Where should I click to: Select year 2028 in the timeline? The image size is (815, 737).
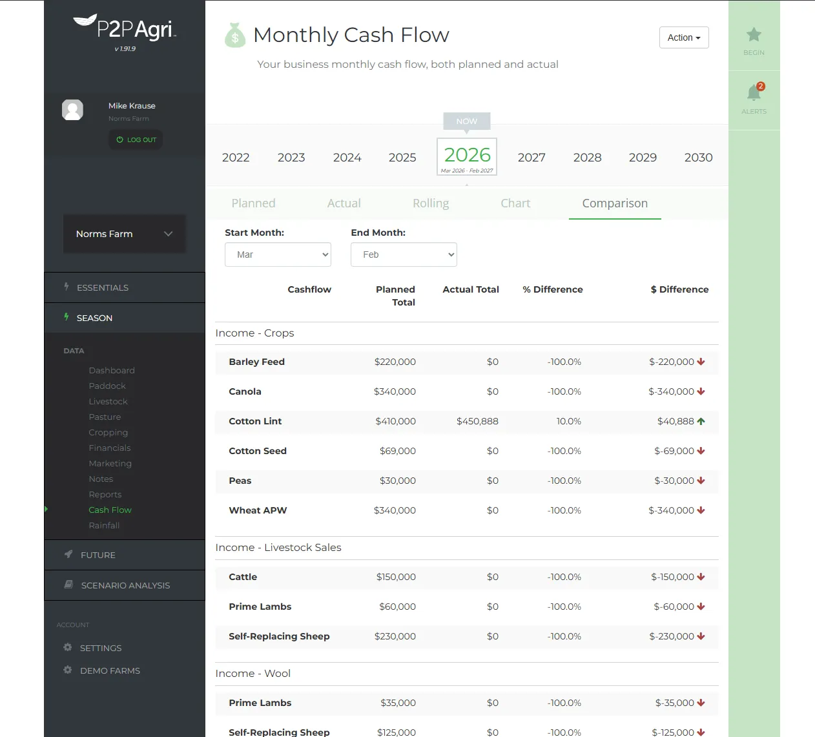coord(587,157)
